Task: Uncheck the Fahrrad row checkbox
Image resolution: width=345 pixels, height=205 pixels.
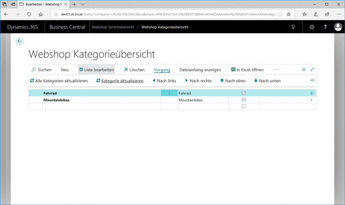Action: (243, 93)
